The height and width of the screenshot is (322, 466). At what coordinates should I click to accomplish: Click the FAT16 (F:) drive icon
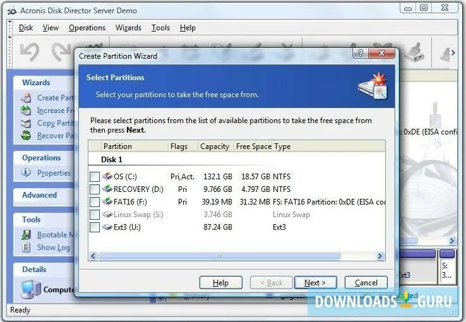pyautogui.click(x=107, y=201)
